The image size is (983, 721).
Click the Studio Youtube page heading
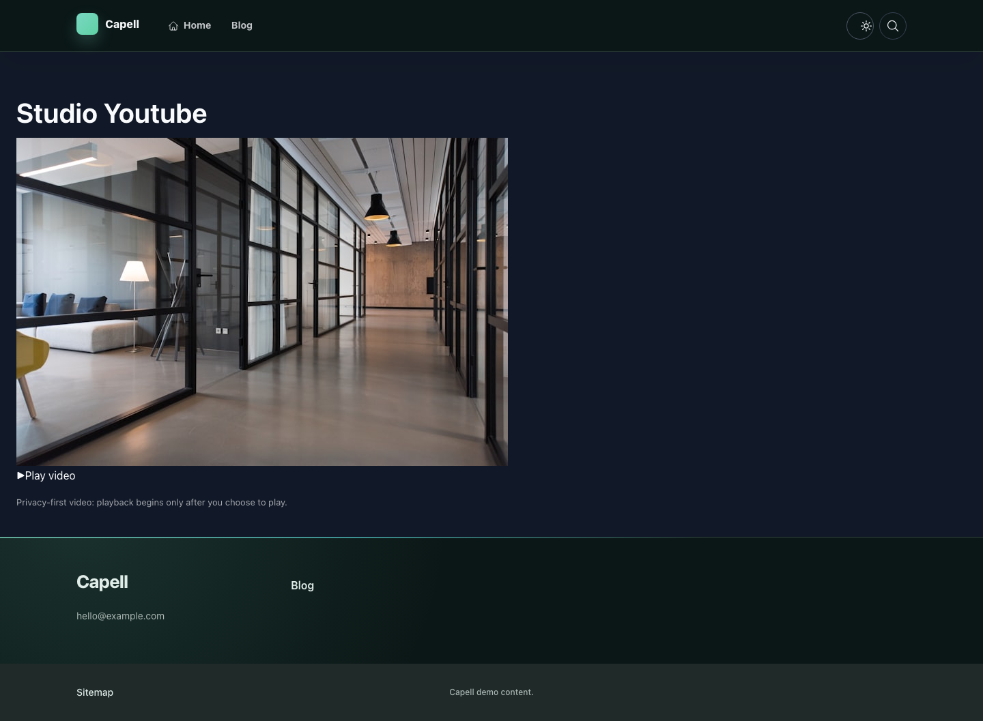[111, 113]
